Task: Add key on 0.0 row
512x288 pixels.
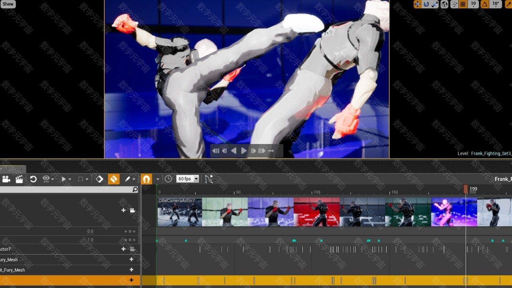Action: pyautogui.click(x=130, y=231)
